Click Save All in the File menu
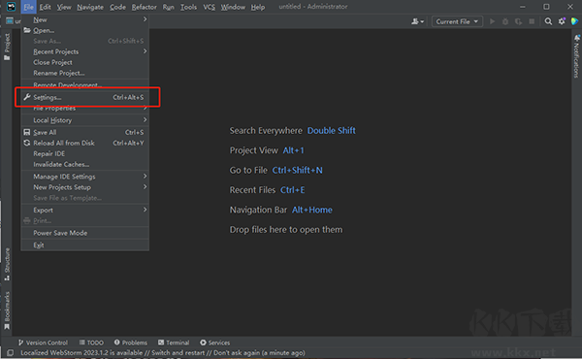 pyautogui.click(x=85, y=132)
